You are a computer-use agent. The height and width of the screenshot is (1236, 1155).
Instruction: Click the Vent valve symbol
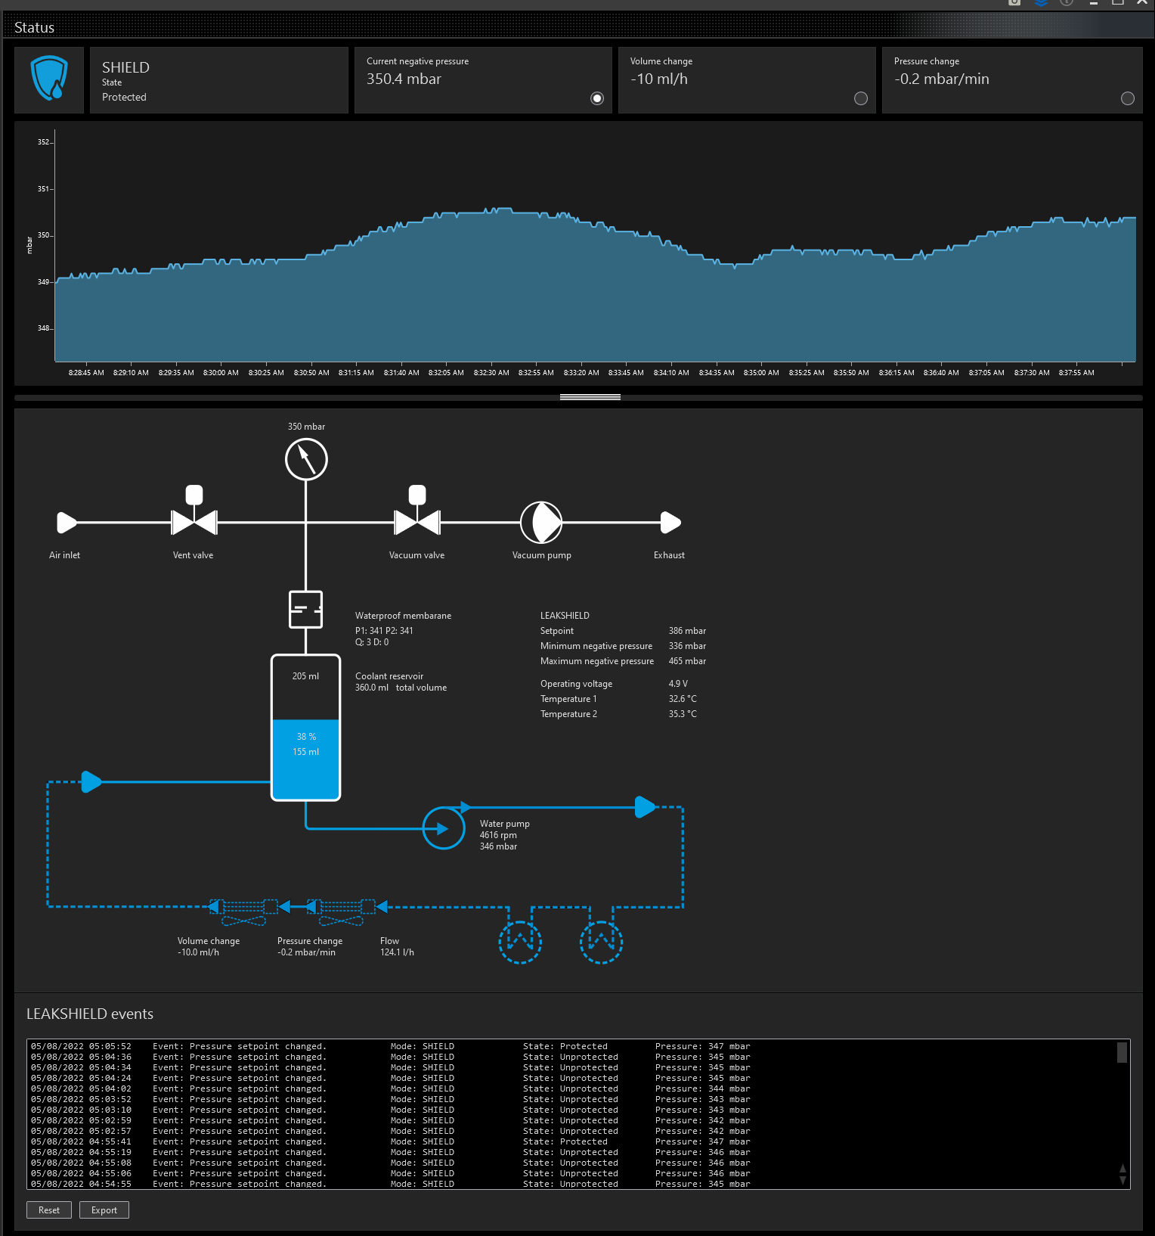(194, 521)
